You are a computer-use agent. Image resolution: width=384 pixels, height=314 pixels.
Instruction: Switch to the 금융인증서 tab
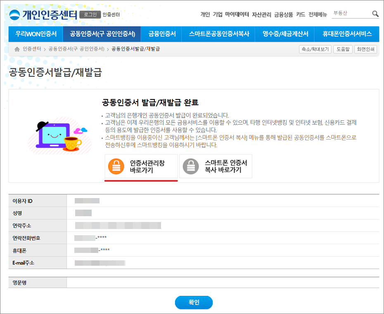click(x=161, y=35)
